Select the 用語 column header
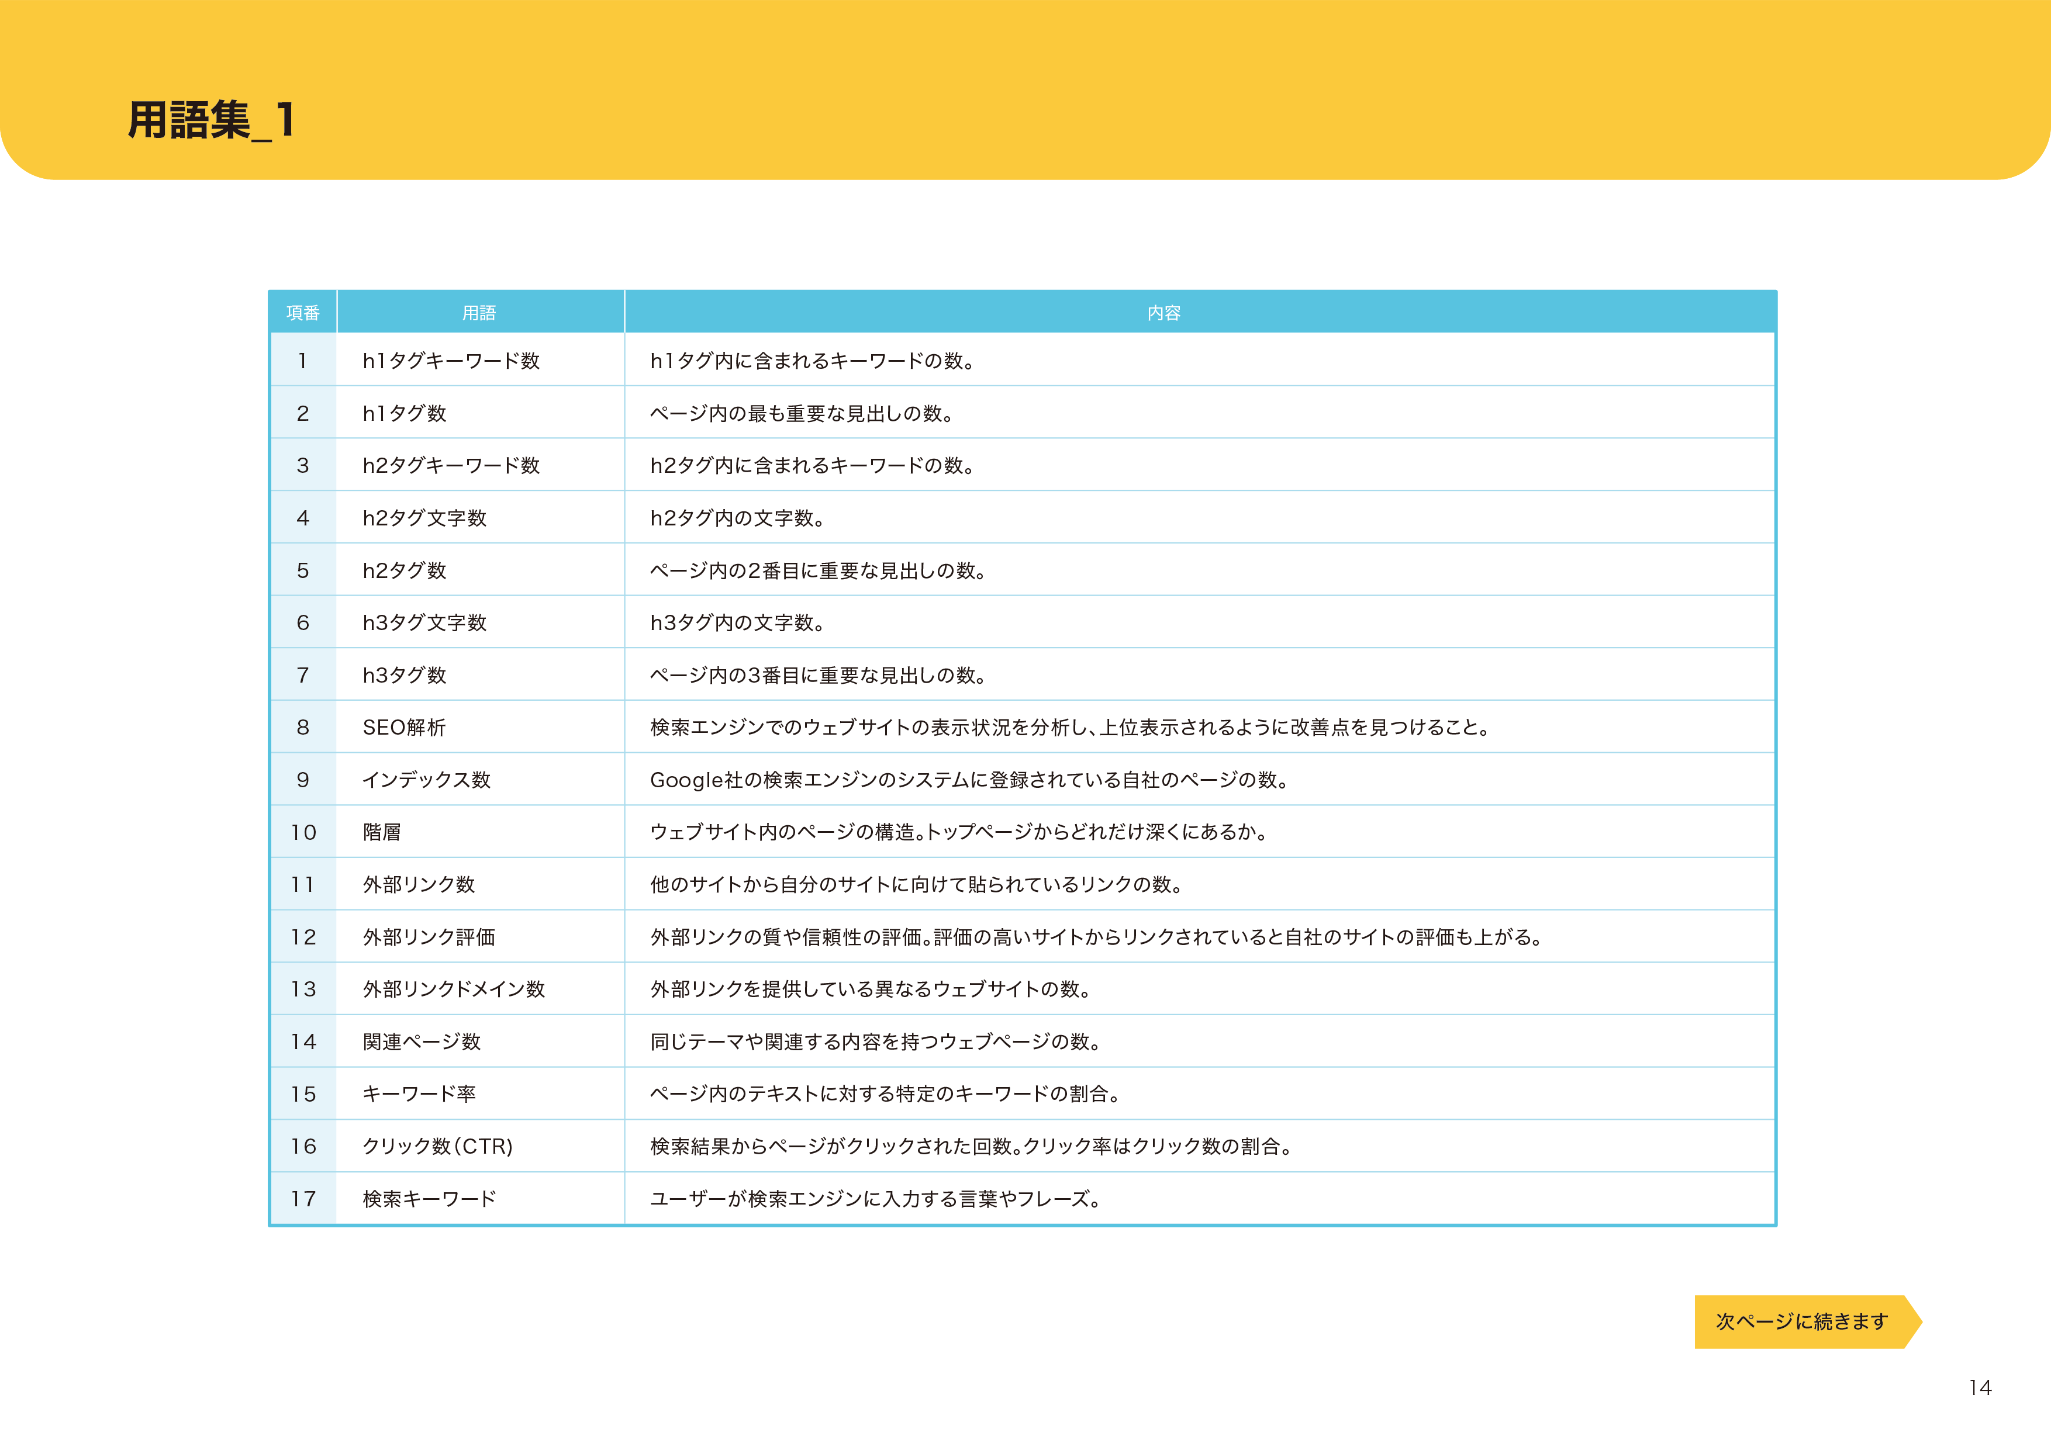 tap(479, 313)
